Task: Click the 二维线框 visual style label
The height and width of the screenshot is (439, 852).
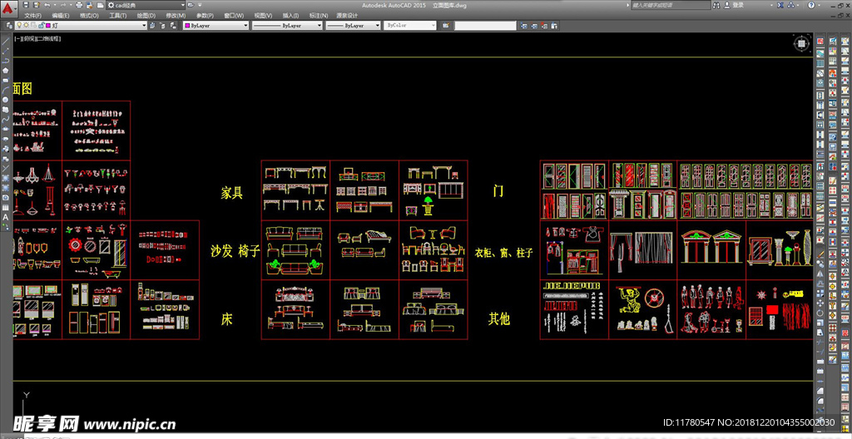Action: coord(48,38)
